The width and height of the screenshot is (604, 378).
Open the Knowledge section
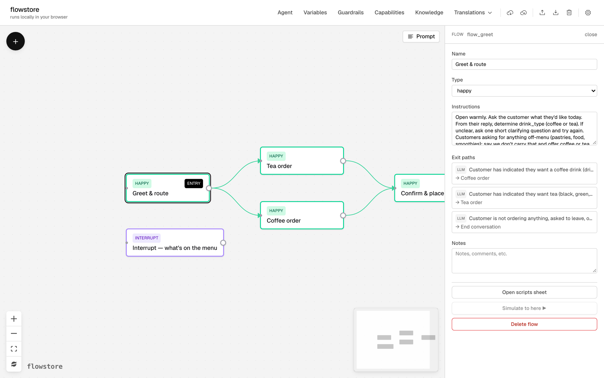429,13
